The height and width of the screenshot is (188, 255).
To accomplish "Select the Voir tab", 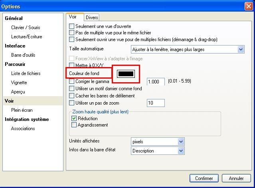I will click(x=73, y=17).
